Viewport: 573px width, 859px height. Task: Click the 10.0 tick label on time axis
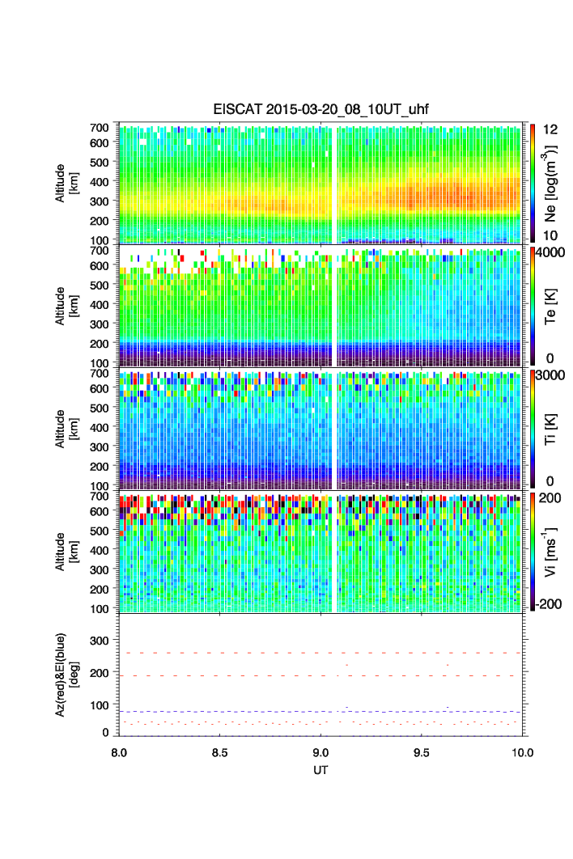coord(521,751)
